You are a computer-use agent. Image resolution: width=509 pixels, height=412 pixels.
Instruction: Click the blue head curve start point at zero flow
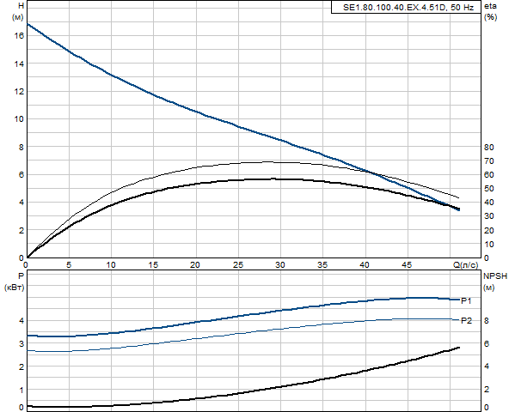(27, 24)
